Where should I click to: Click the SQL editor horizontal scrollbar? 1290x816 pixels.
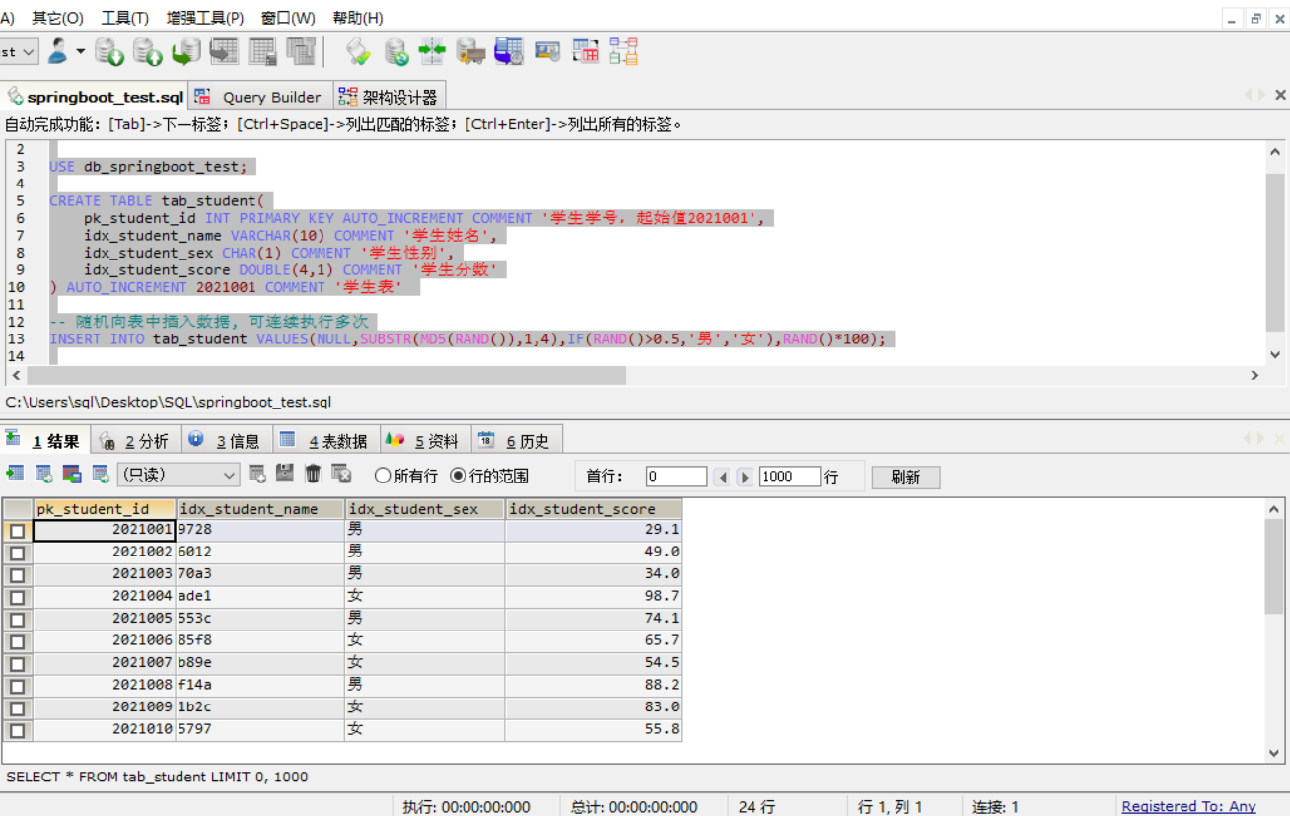coord(326,375)
